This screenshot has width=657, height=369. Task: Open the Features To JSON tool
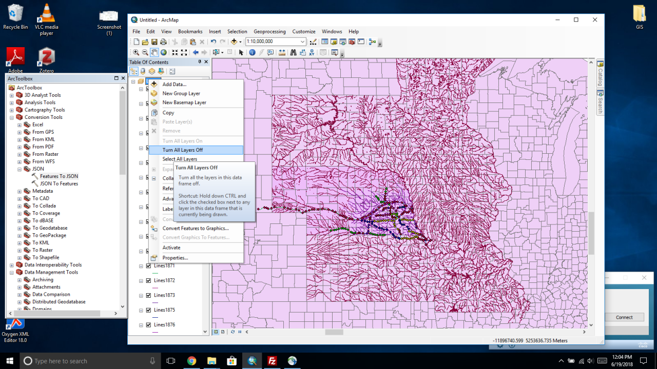[x=59, y=176]
